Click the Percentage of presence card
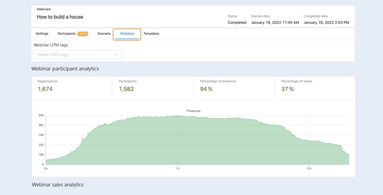Viewport: 383px width, 195px height. pos(234,88)
